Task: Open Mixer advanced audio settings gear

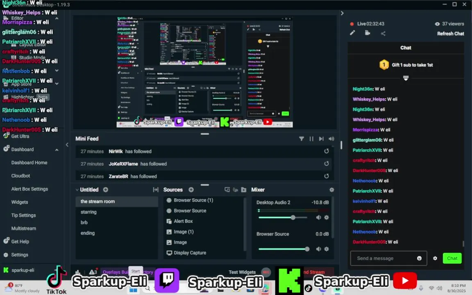Action: click(332, 190)
